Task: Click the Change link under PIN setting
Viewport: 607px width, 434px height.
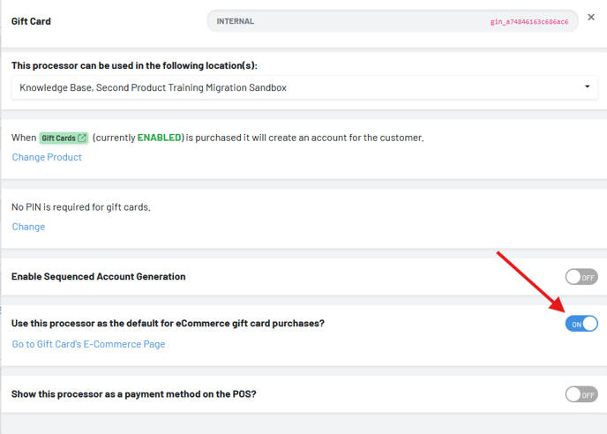Action: [x=28, y=227]
